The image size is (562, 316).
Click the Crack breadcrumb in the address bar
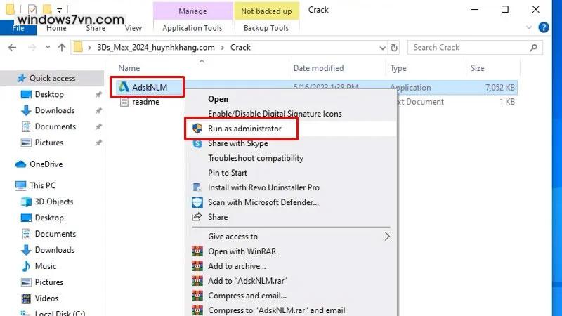(240, 48)
